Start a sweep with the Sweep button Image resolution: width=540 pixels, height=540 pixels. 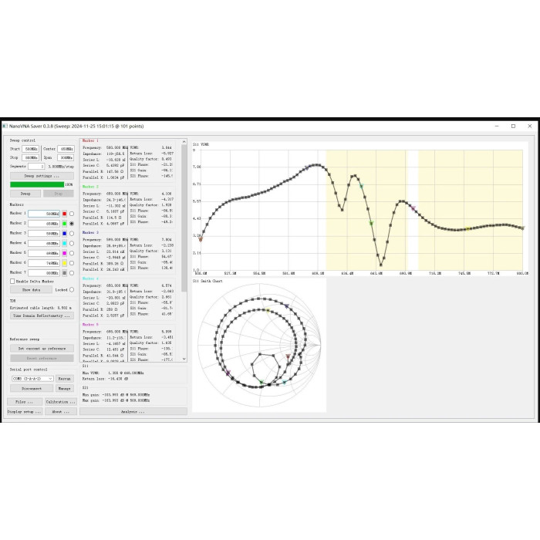pos(25,194)
